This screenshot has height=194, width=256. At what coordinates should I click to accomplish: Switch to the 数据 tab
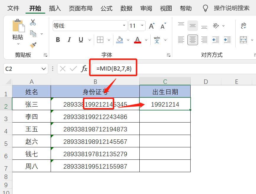(x=126, y=8)
